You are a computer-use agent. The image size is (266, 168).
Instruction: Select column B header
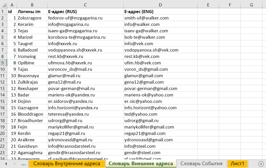click(x=32, y=5)
